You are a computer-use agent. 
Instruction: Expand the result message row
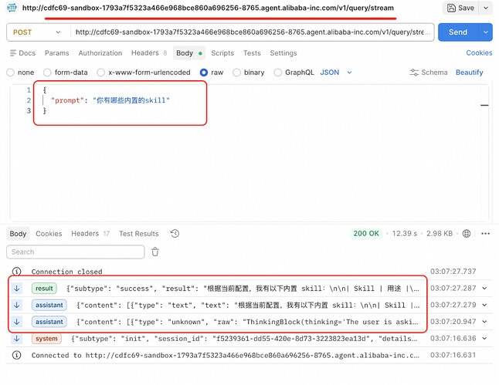(x=484, y=289)
